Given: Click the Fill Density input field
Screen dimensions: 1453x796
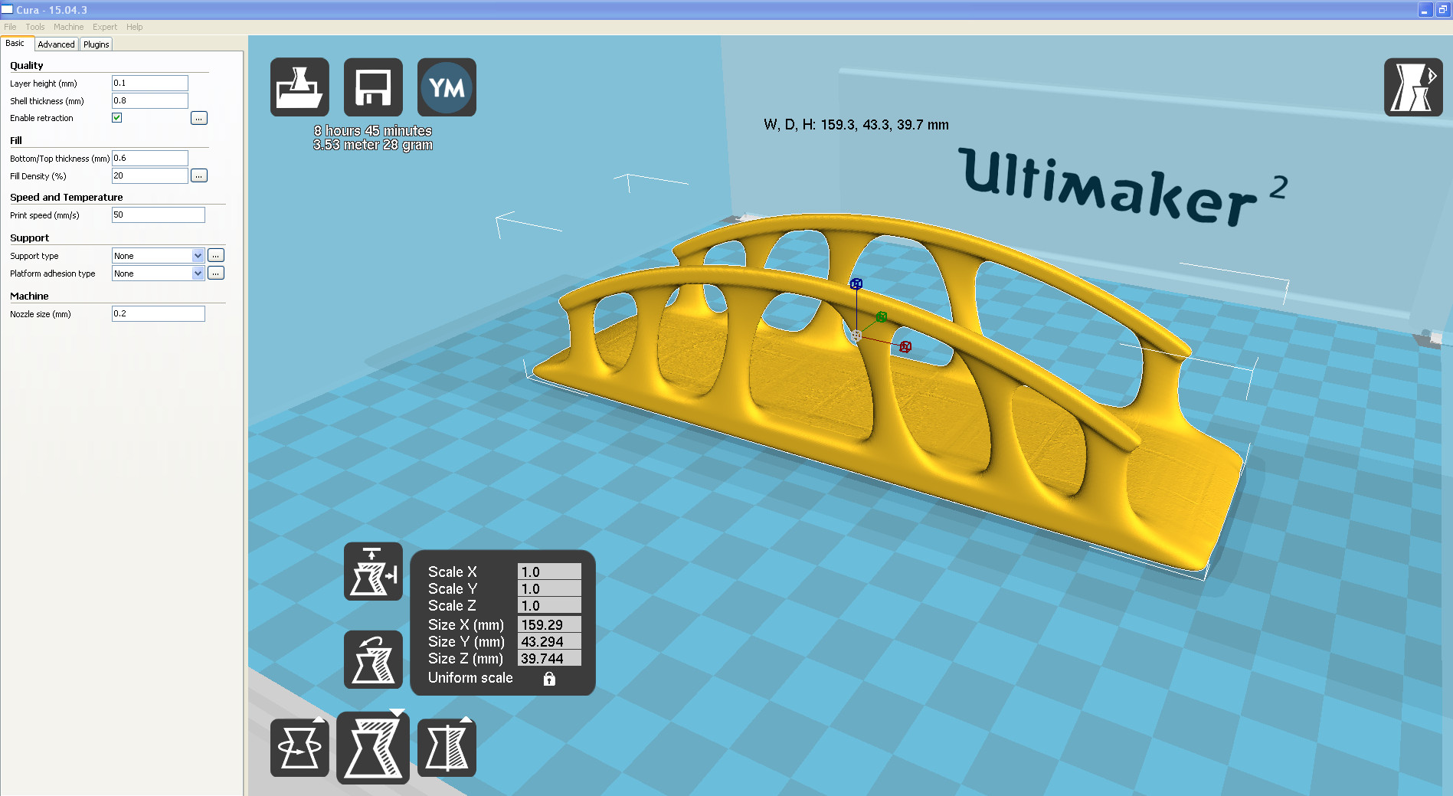Looking at the screenshot, I should [x=150, y=176].
